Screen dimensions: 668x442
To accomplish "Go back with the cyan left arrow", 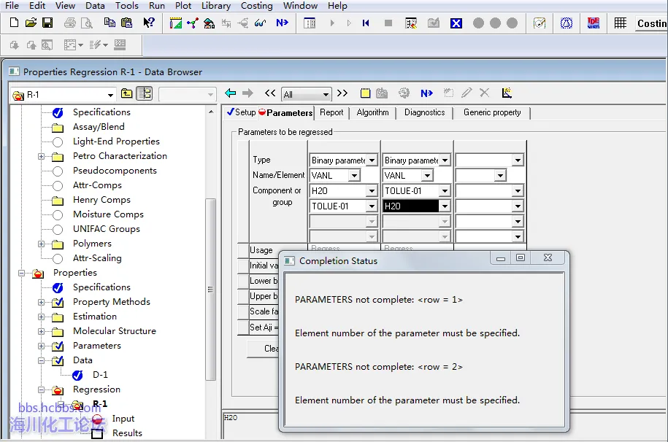I will click(x=231, y=93).
